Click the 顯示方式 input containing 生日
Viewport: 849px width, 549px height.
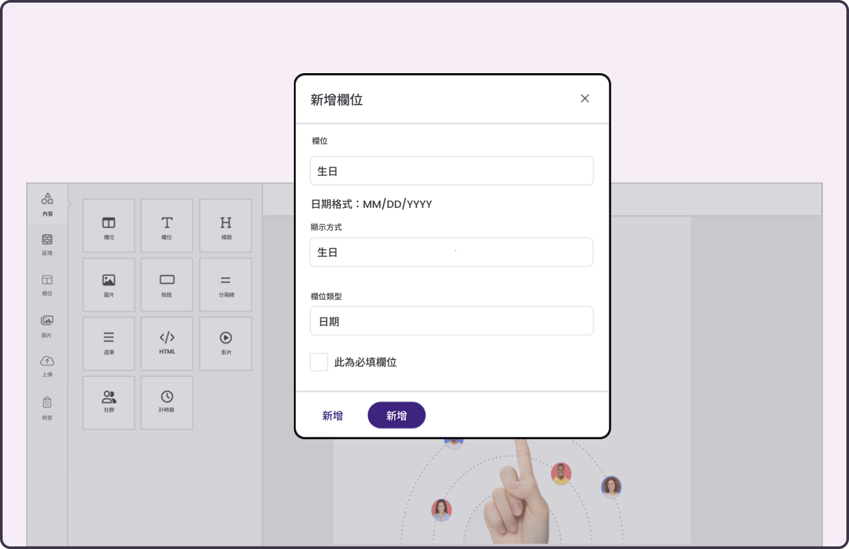pos(452,252)
